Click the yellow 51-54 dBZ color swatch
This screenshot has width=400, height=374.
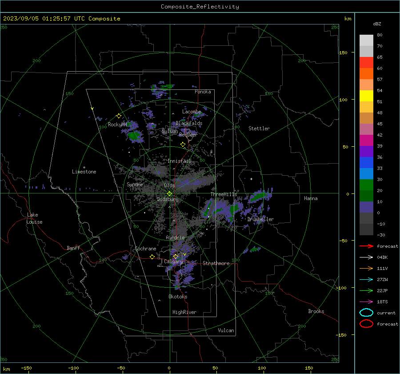366,96
